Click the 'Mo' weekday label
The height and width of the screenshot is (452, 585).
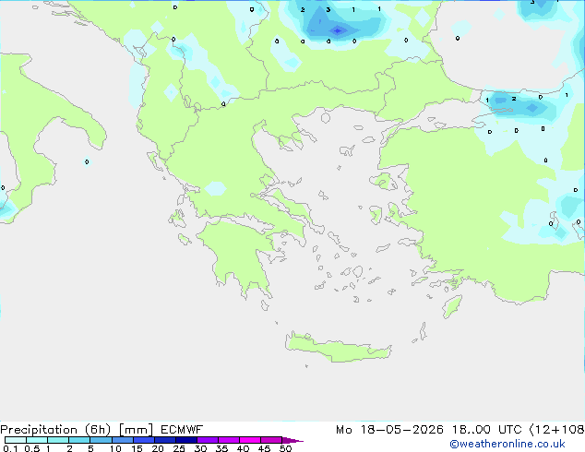click(x=343, y=430)
